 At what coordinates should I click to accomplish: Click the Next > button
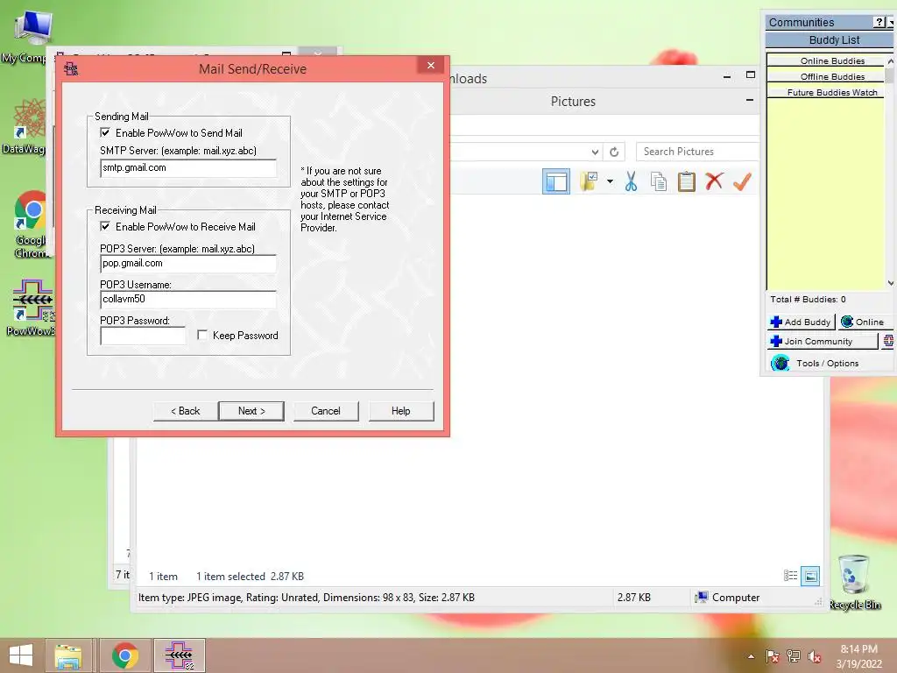(251, 411)
